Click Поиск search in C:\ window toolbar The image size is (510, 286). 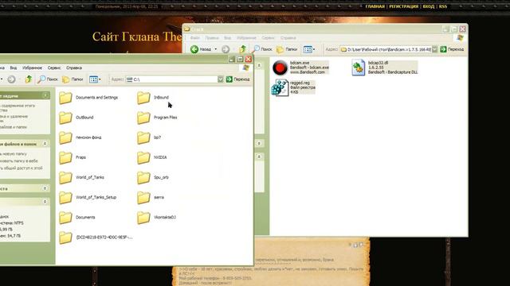click(48, 79)
